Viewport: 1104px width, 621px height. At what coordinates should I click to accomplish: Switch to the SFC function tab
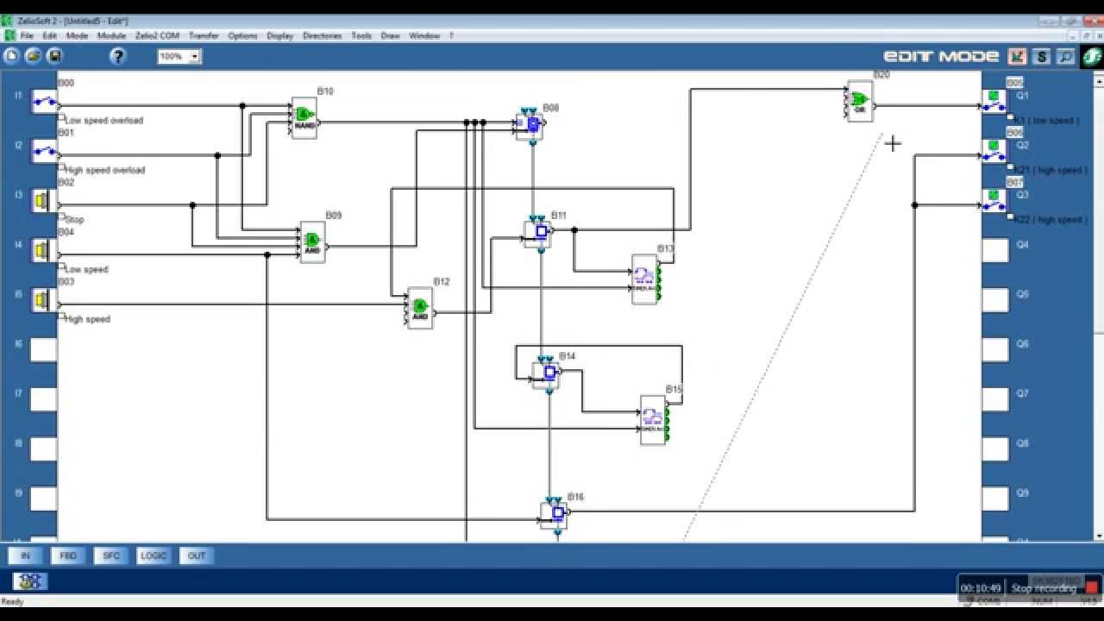[x=111, y=555]
